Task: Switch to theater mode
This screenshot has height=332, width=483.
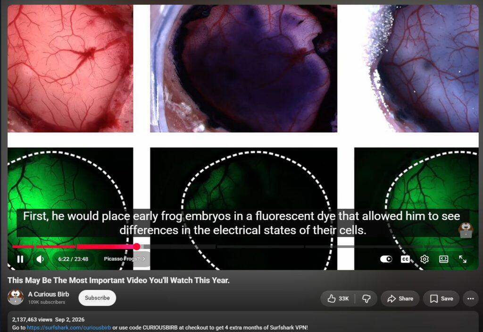Action: [x=443, y=259]
